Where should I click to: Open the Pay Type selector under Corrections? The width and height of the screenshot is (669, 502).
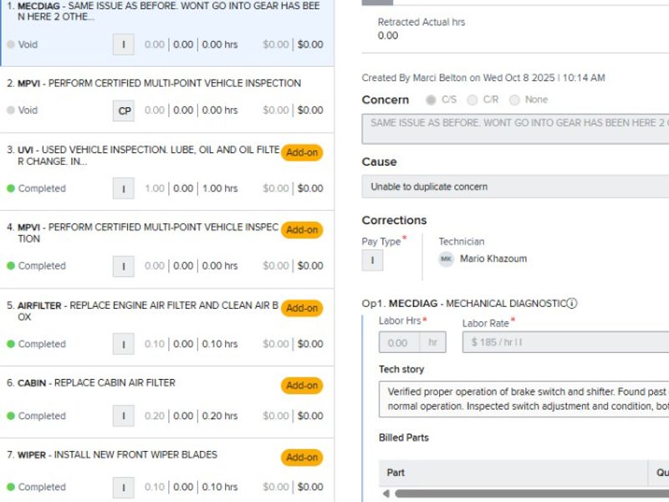(373, 260)
